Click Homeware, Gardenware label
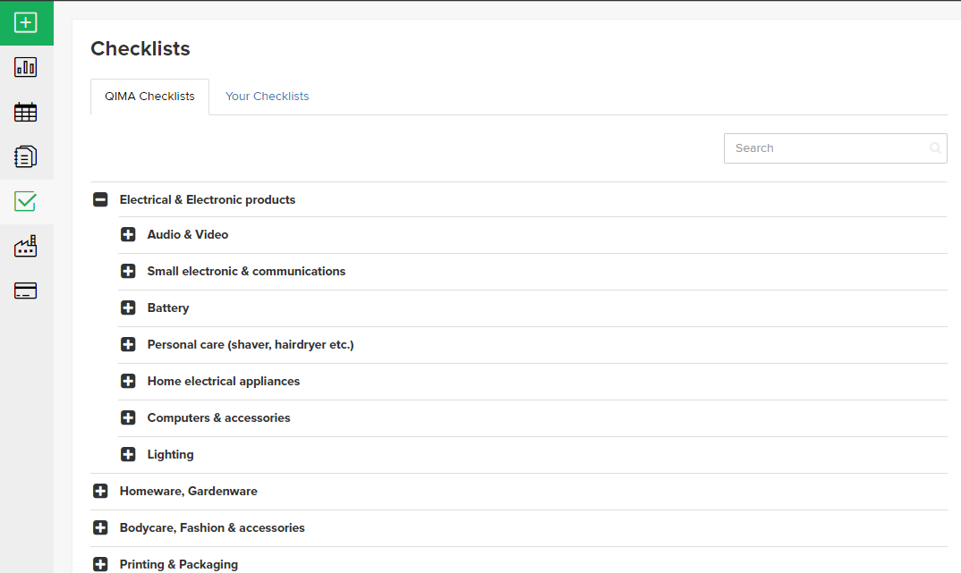961x573 pixels. point(189,491)
